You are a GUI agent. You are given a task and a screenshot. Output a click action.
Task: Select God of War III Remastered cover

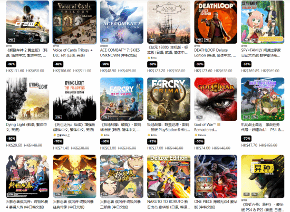(216, 99)
